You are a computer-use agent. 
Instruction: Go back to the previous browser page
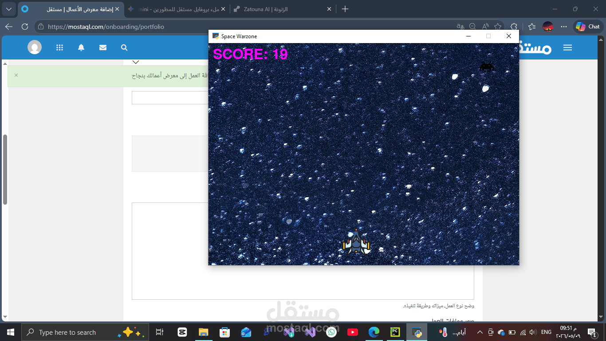click(x=9, y=27)
